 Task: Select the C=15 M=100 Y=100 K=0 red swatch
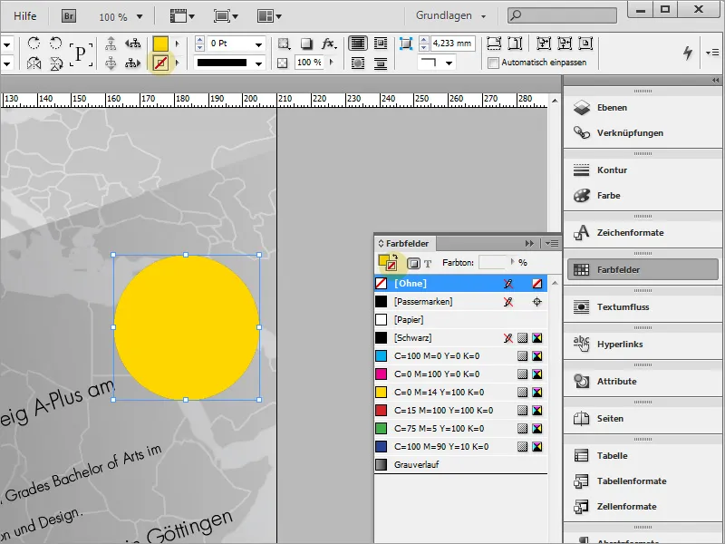[460, 411]
